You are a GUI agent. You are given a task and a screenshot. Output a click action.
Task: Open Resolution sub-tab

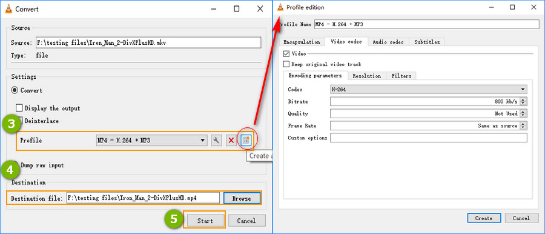(x=367, y=76)
